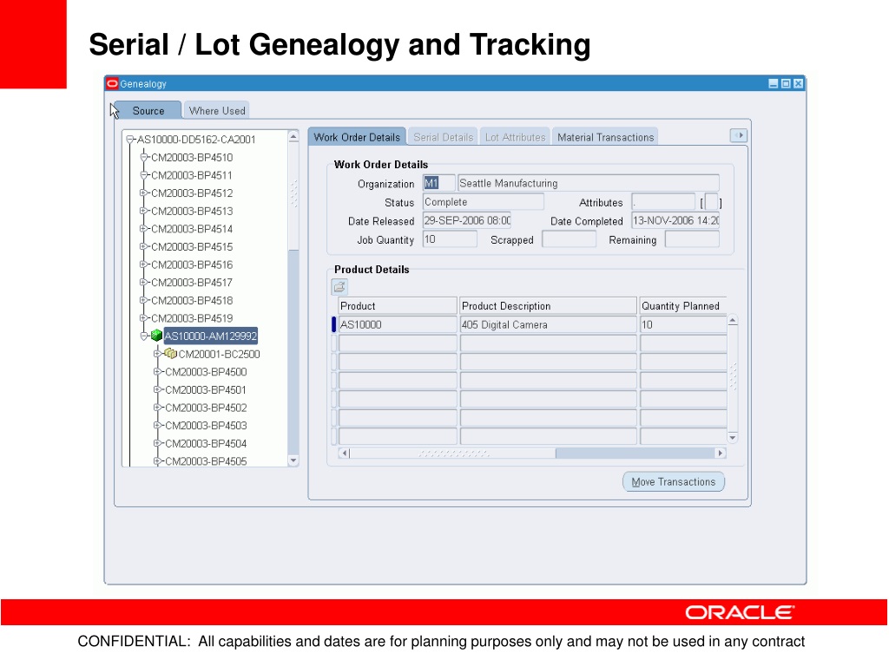889x666 pixels.
Task: Open the Lot Attributes tab
Action: [515, 137]
